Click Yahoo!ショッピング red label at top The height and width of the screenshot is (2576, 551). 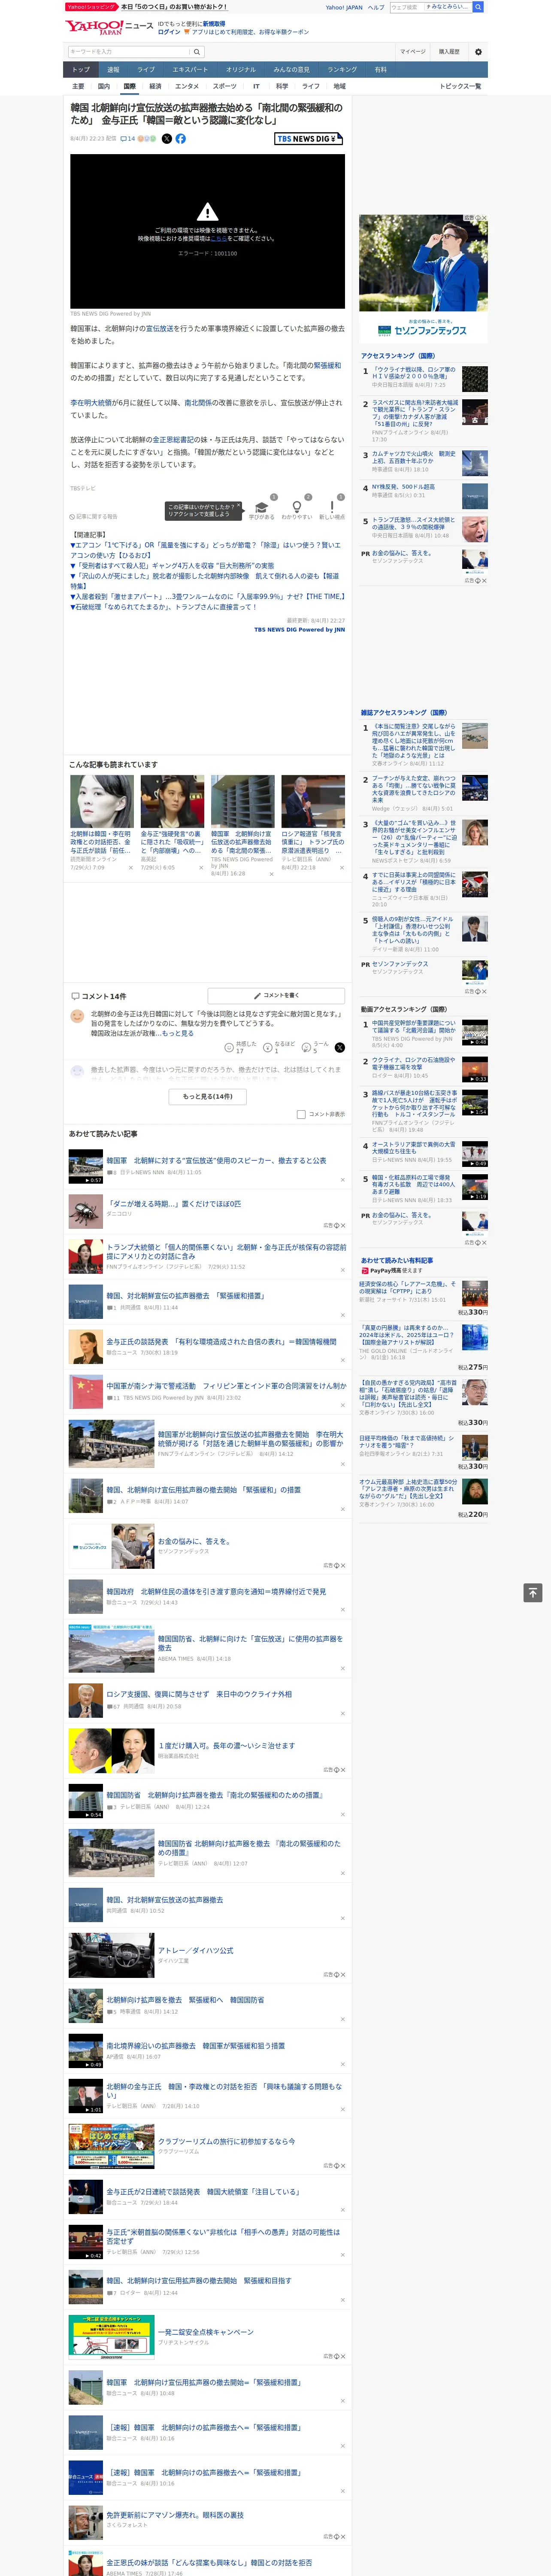pyautogui.click(x=91, y=7)
